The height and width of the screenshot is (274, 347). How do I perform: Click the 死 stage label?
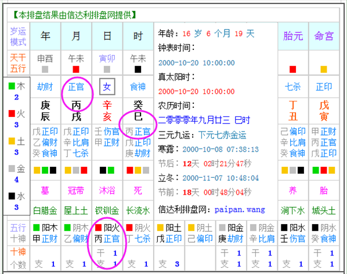click(x=138, y=191)
